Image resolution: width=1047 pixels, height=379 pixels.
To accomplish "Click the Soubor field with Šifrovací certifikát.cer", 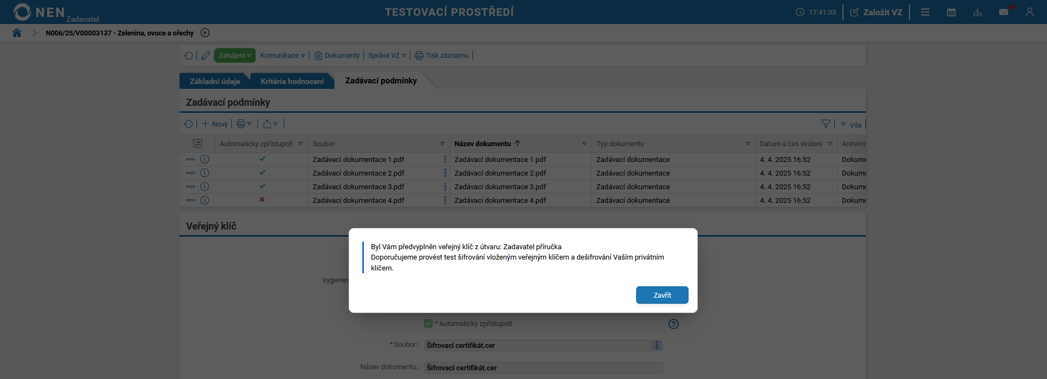I will pyautogui.click(x=543, y=345).
